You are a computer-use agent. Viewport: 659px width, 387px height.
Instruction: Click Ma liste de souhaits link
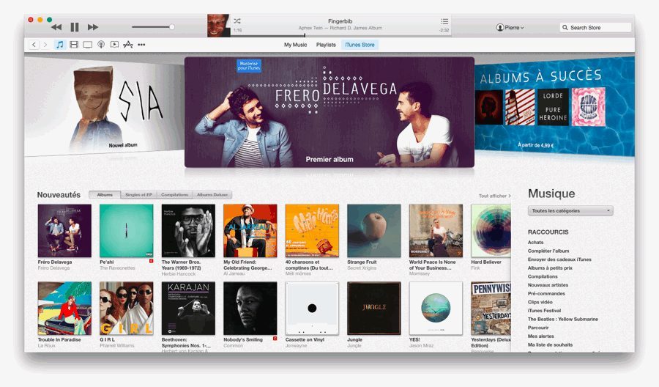550,344
